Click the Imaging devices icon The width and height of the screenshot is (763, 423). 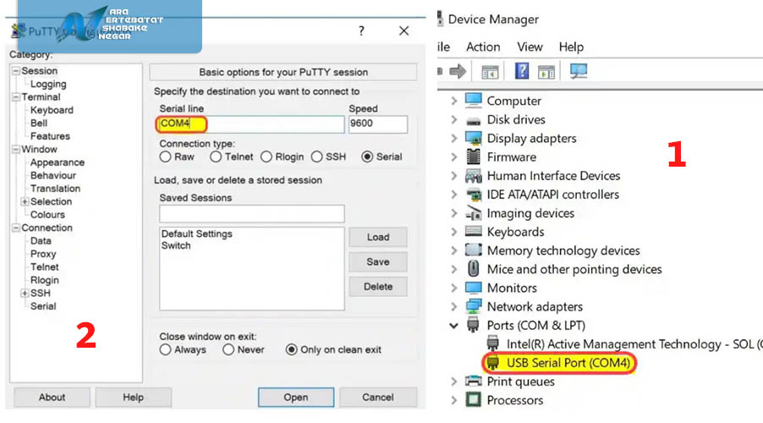473,213
